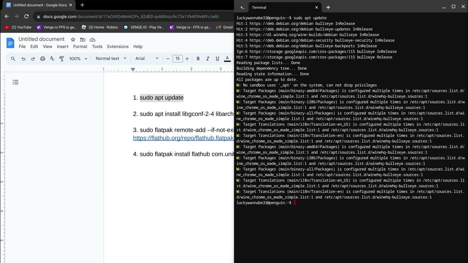Minimize the Terminal window
Viewport: 468px width, 263px height.
click(x=444, y=7)
